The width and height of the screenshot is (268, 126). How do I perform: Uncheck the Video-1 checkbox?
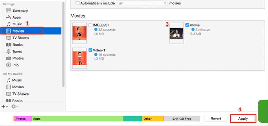coord(90,50)
